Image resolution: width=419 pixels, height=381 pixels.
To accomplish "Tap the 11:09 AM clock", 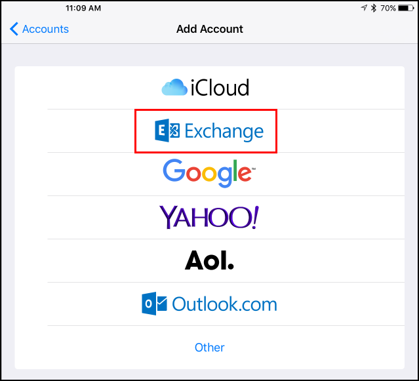I will point(83,8).
